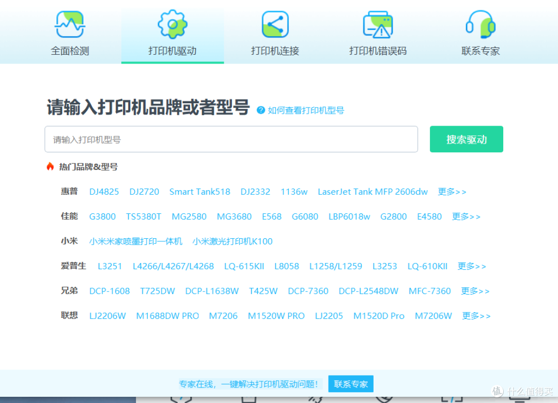
Task: Select Epson L4266/L4267/L4268
Action: 173,266
